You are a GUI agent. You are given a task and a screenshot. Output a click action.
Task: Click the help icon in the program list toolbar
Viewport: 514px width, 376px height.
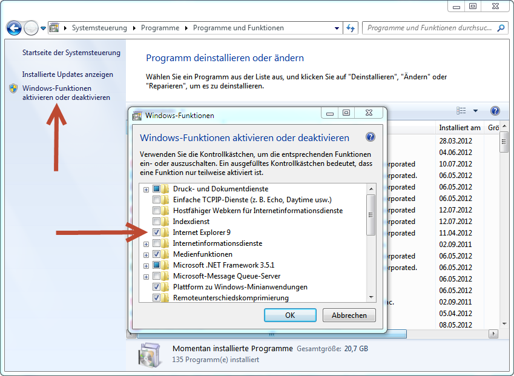point(495,111)
